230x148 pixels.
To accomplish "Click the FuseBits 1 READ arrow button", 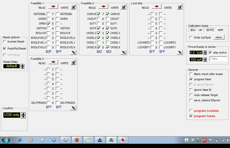I will tap(53, 6).
